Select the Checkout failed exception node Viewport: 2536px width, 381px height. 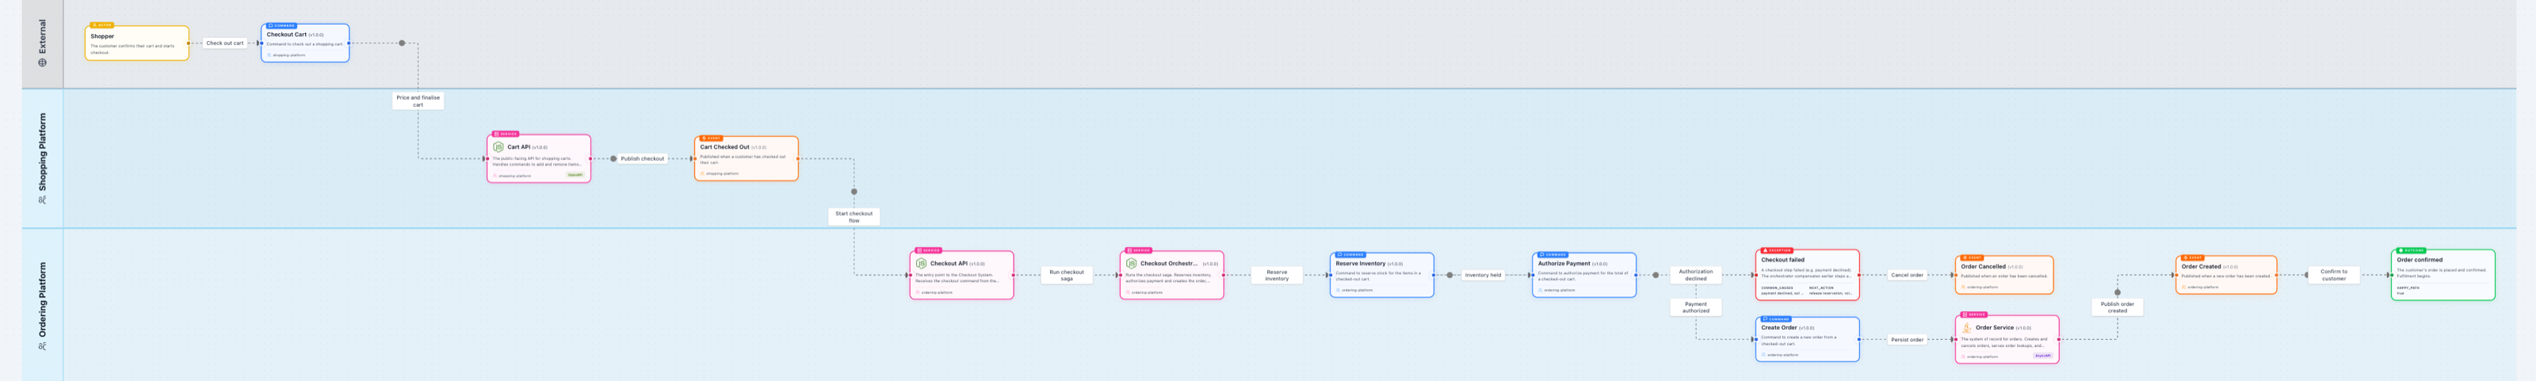point(1808,275)
